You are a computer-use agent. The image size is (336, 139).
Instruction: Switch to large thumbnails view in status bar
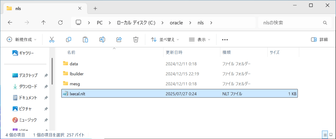coord(331,134)
